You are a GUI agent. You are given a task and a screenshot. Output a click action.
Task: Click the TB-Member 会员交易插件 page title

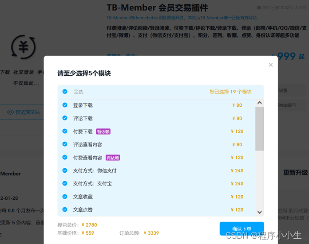click(x=157, y=8)
